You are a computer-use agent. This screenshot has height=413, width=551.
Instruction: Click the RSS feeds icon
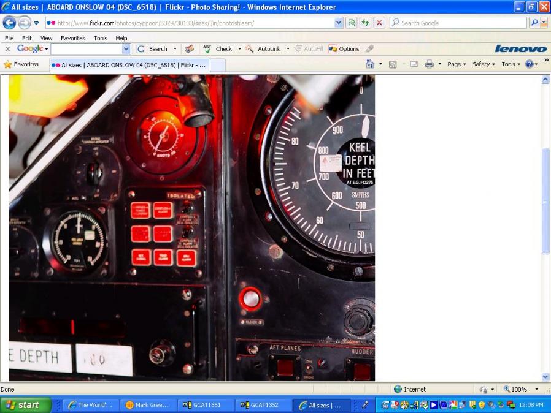(393, 64)
